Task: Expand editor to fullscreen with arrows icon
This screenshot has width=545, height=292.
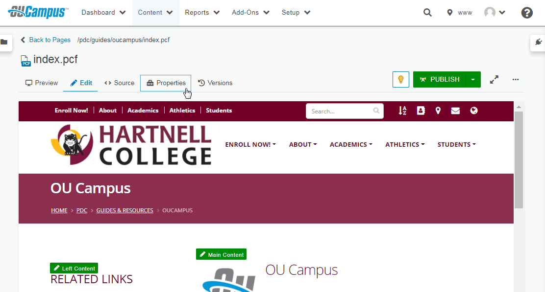Action: click(494, 79)
